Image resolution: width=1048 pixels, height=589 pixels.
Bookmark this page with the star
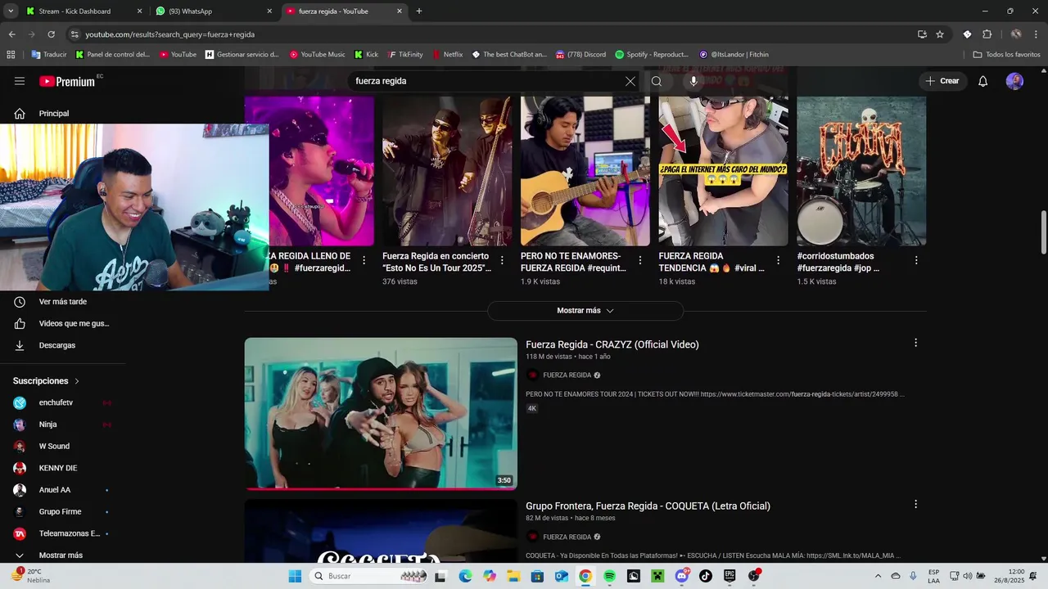point(940,34)
